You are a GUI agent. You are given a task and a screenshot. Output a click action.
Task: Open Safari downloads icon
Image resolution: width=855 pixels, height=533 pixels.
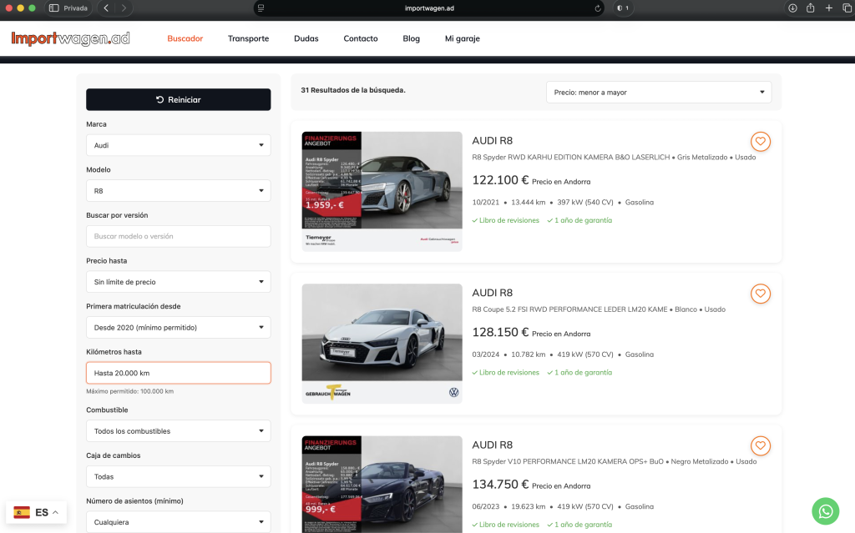point(792,8)
